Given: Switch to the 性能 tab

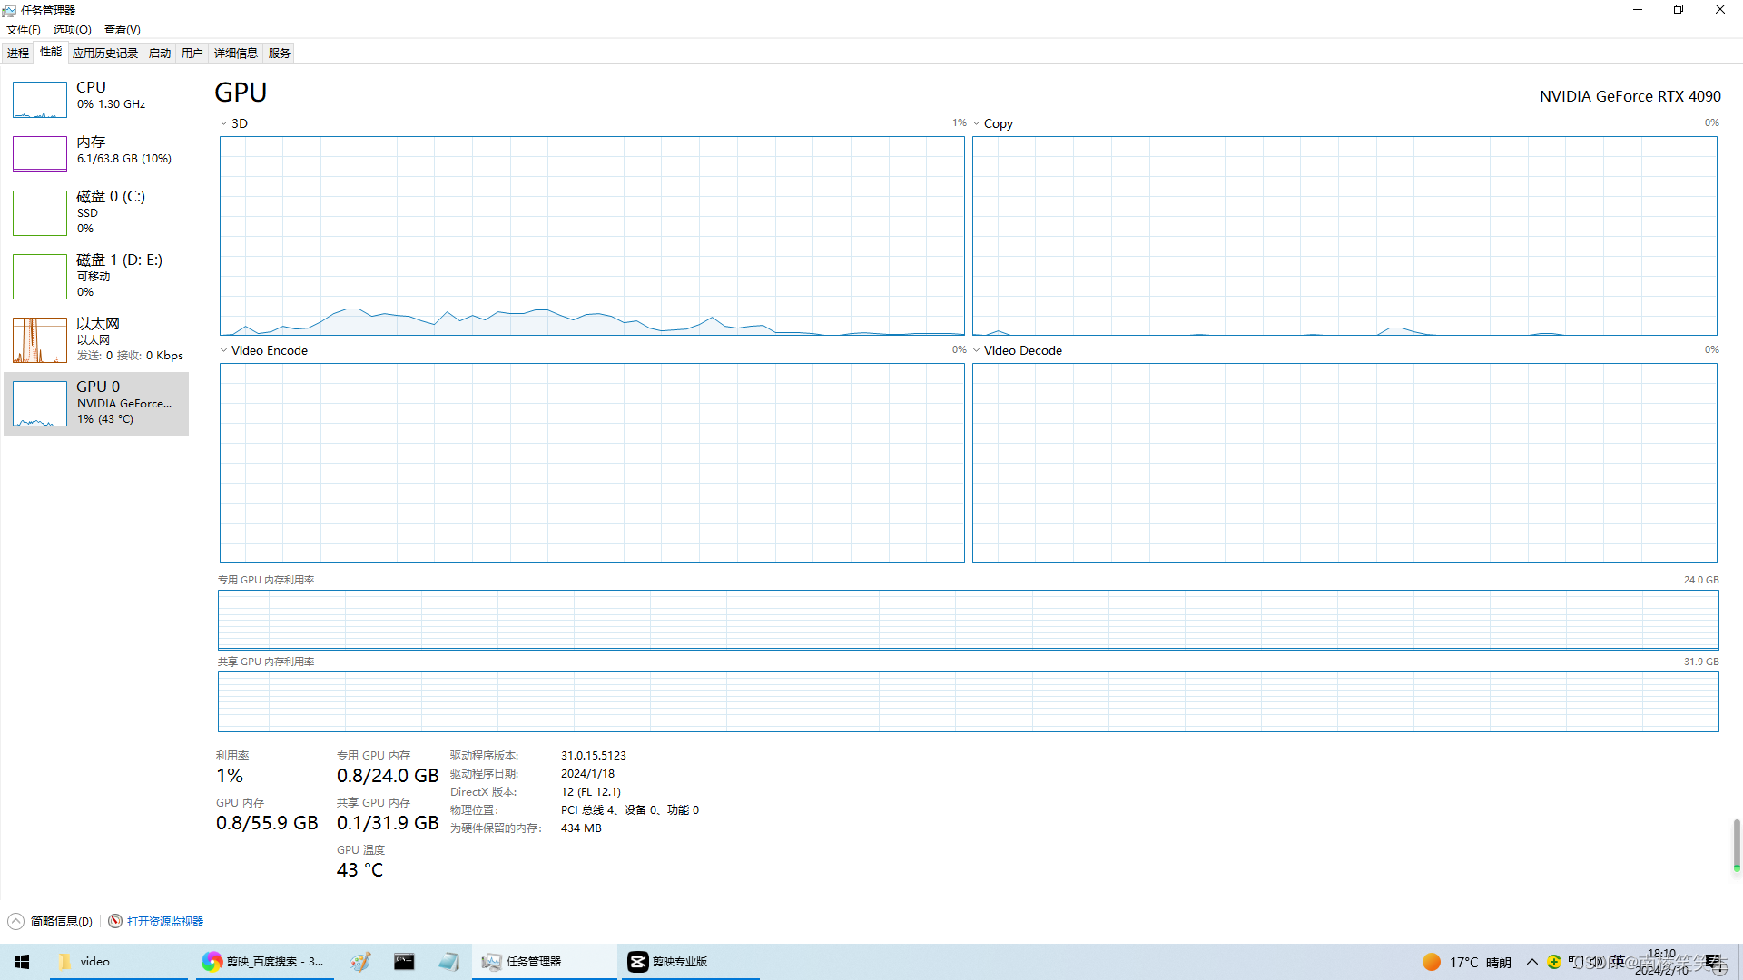Looking at the screenshot, I should (51, 52).
